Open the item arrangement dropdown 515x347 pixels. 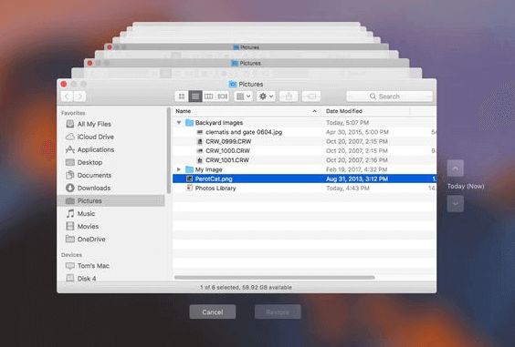tap(244, 97)
